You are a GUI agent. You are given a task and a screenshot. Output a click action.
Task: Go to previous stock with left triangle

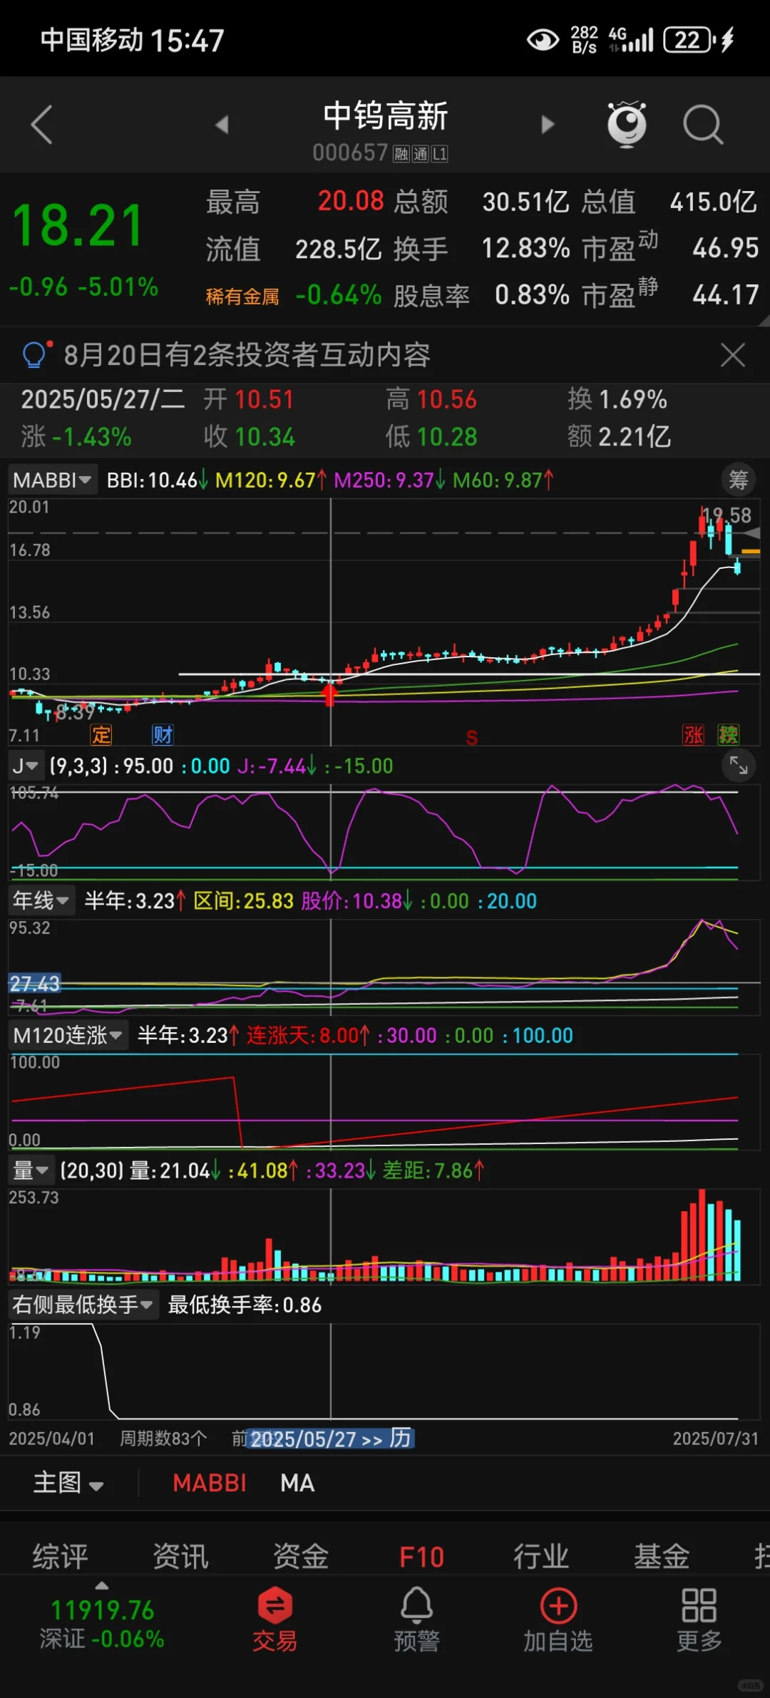coord(222,125)
